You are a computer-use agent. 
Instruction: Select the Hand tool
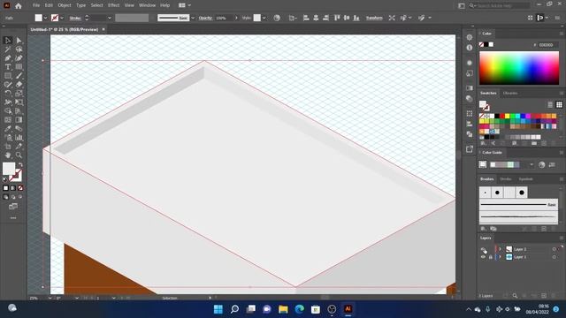pos(8,155)
